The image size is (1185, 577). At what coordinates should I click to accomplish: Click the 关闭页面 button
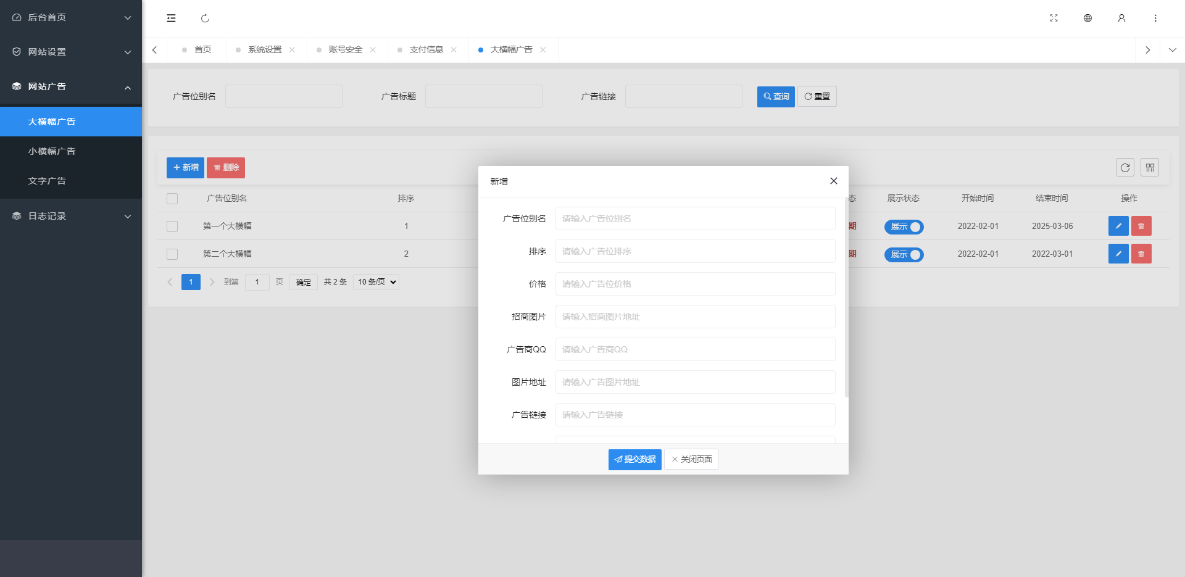coord(691,460)
